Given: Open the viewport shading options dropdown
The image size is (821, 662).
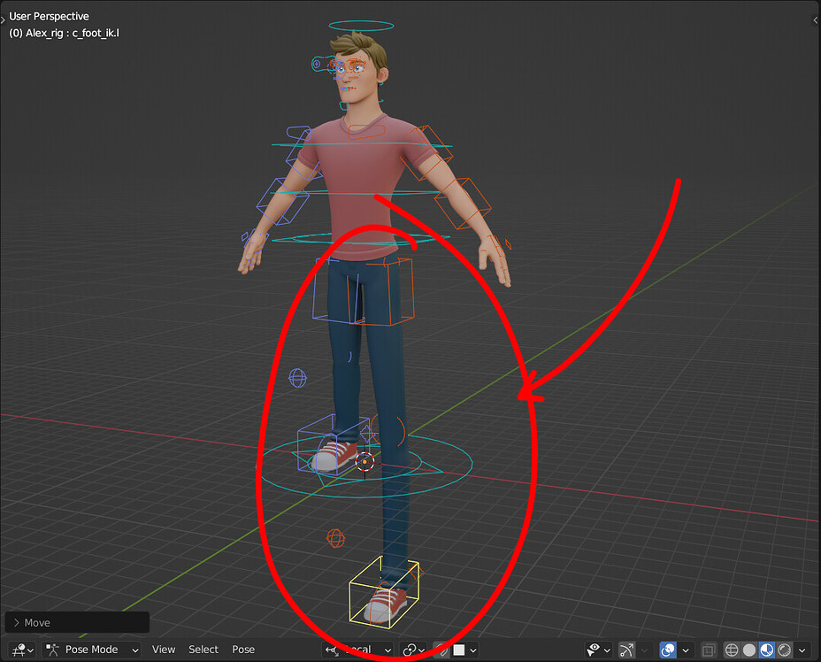Looking at the screenshot, I should [x=802, y=650].
